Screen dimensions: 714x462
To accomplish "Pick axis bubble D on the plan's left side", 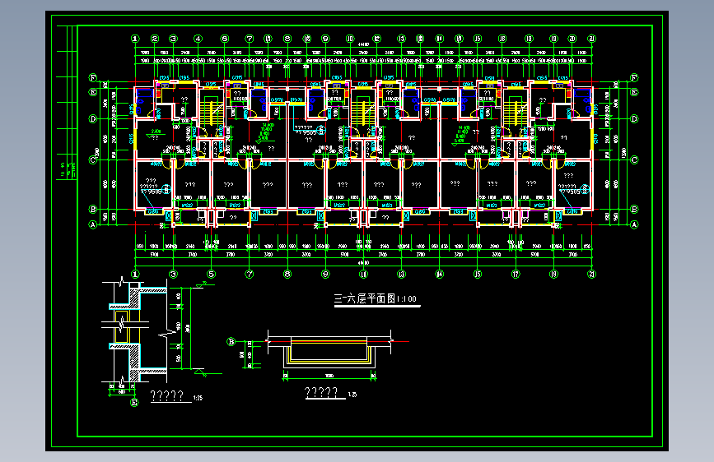I will [93, 118].
